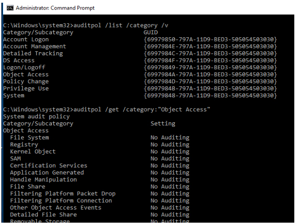Click the Account Logon GUID value
297x224 pixels.
210,39
